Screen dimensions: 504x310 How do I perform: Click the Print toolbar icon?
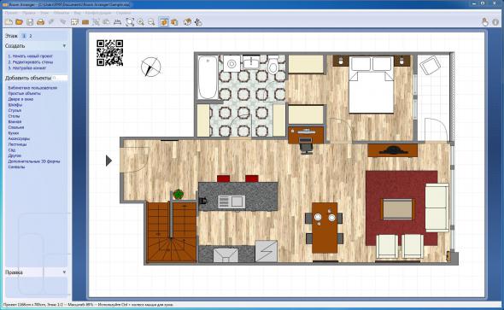[40, 22]
